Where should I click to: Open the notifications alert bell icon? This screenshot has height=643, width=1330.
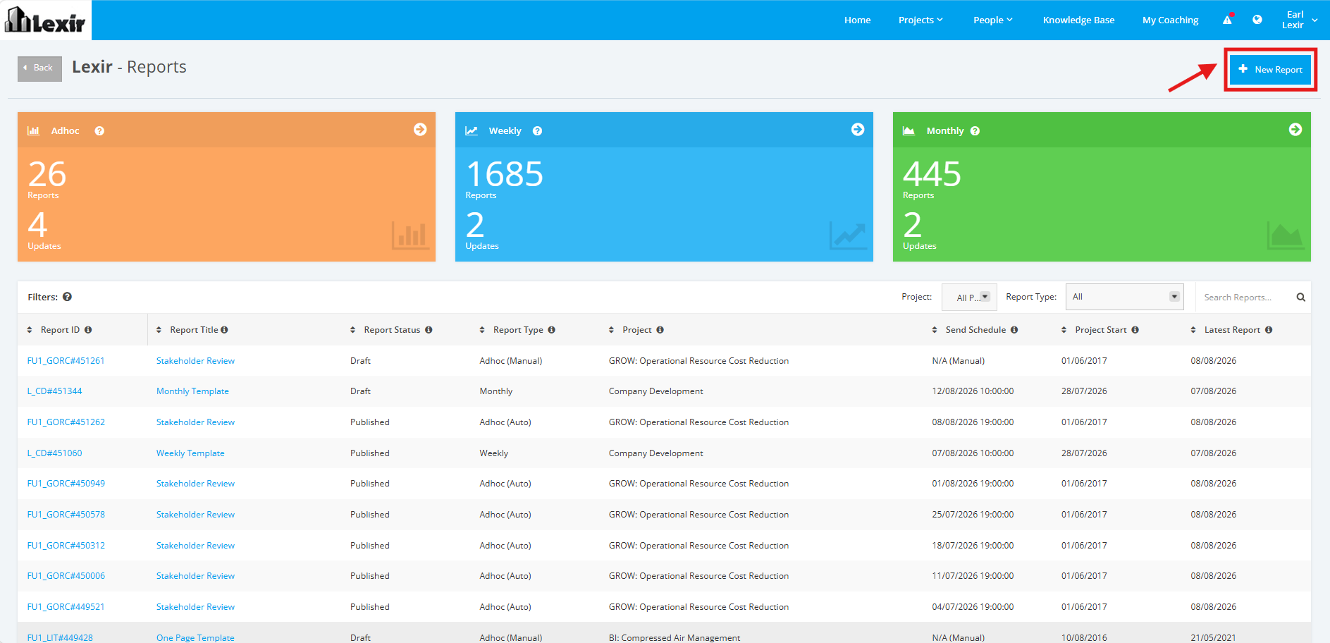click(x=1227, y=20)
